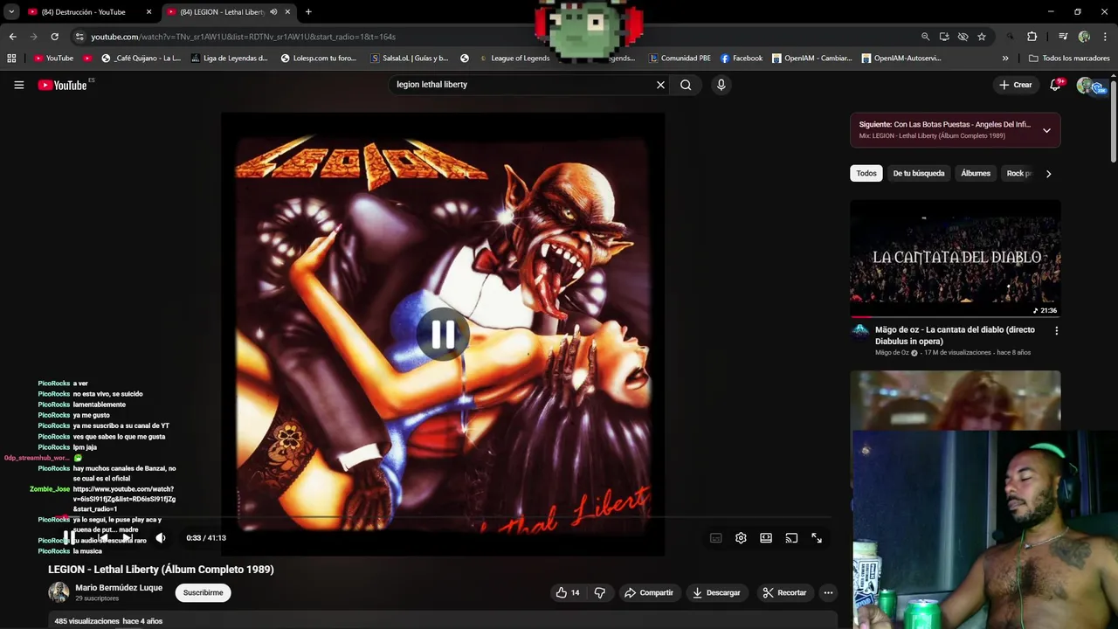Click the Crear button
This screenshot has height=629, width=1118.
pyautogui.click(x=1016, y=85)
